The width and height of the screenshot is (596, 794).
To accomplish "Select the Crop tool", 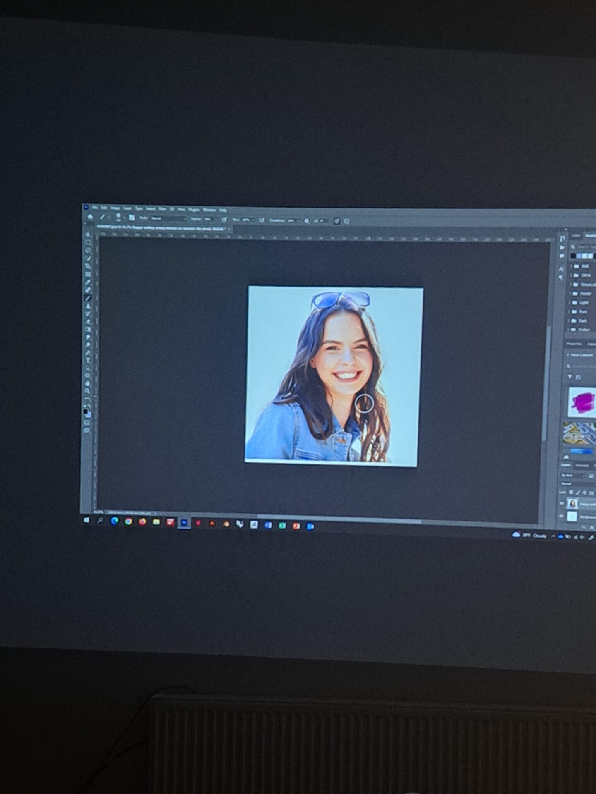I will click(88, 266).
